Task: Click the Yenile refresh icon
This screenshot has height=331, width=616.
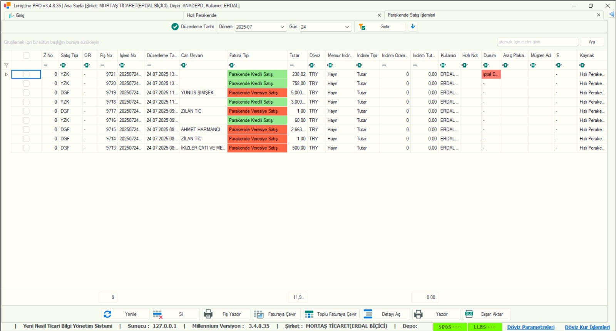Action: coord(107,314)
